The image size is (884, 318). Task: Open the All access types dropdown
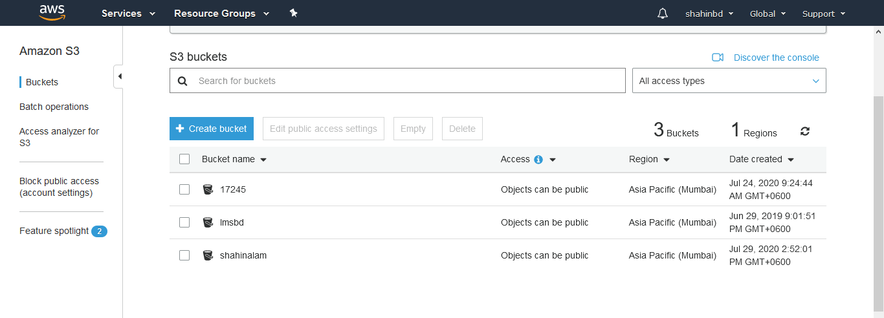[729, 81]
